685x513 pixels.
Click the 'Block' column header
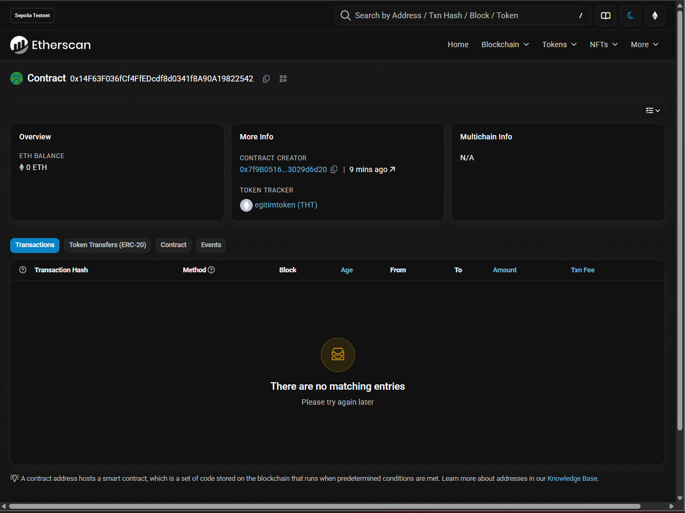tap(288, 270)
